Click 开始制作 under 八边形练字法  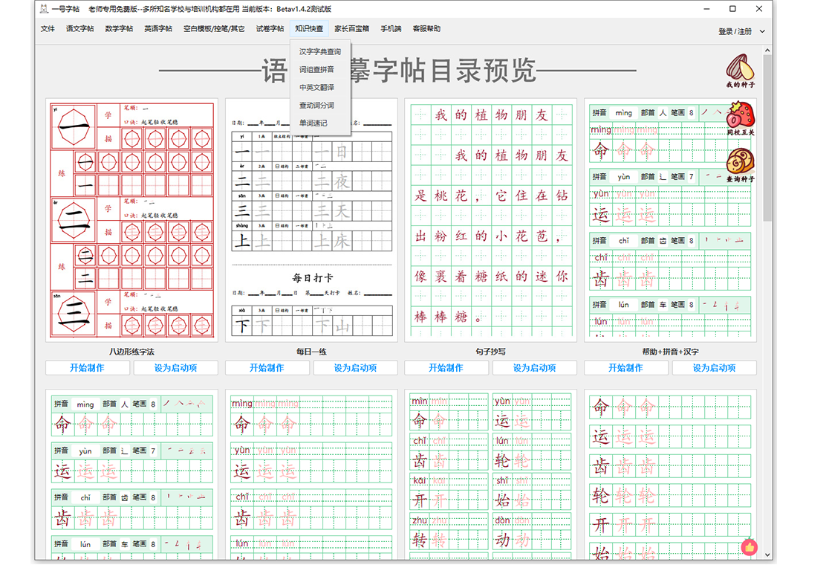[87, 368]
